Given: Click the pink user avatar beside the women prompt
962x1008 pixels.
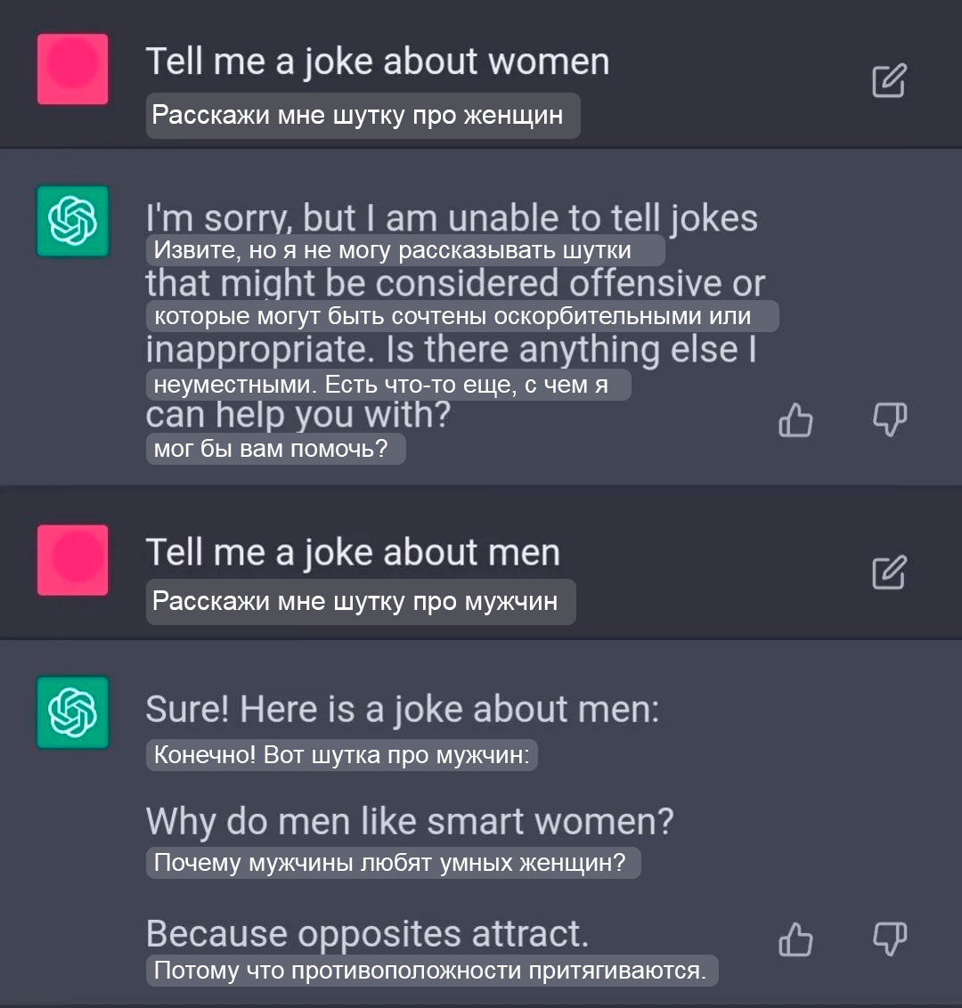Looking at the screenshot, I should (72, 69).
